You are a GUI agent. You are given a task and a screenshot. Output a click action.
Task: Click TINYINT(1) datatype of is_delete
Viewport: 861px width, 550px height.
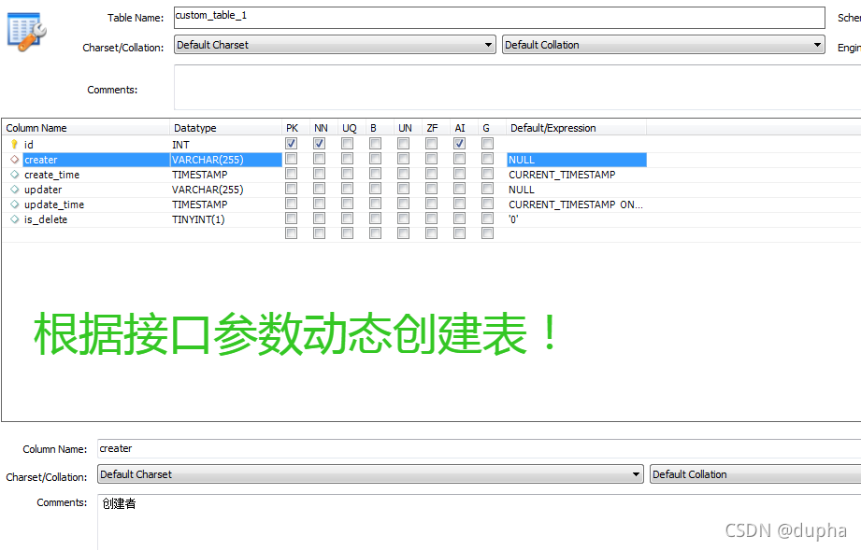[198, 219]
